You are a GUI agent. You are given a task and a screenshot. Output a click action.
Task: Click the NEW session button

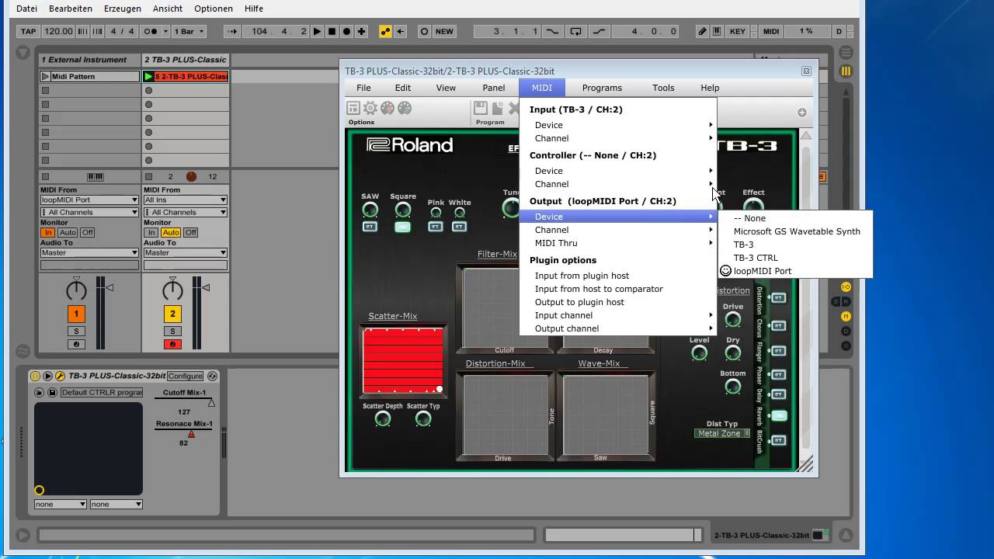tap(444, 31)
